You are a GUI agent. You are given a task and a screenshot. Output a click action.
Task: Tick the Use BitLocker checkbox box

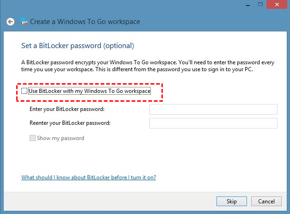tap(25, 91)
